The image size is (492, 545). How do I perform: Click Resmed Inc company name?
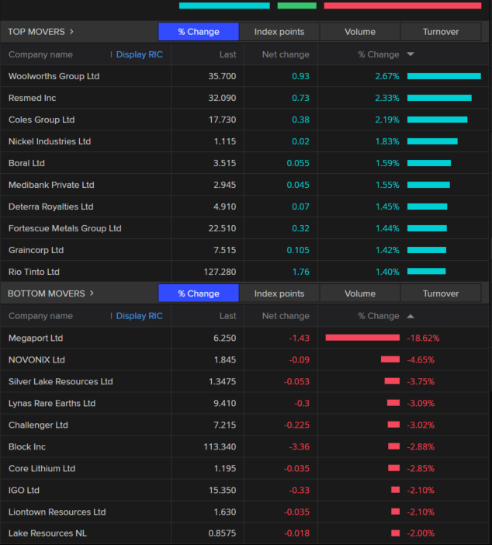pos(33,98)
